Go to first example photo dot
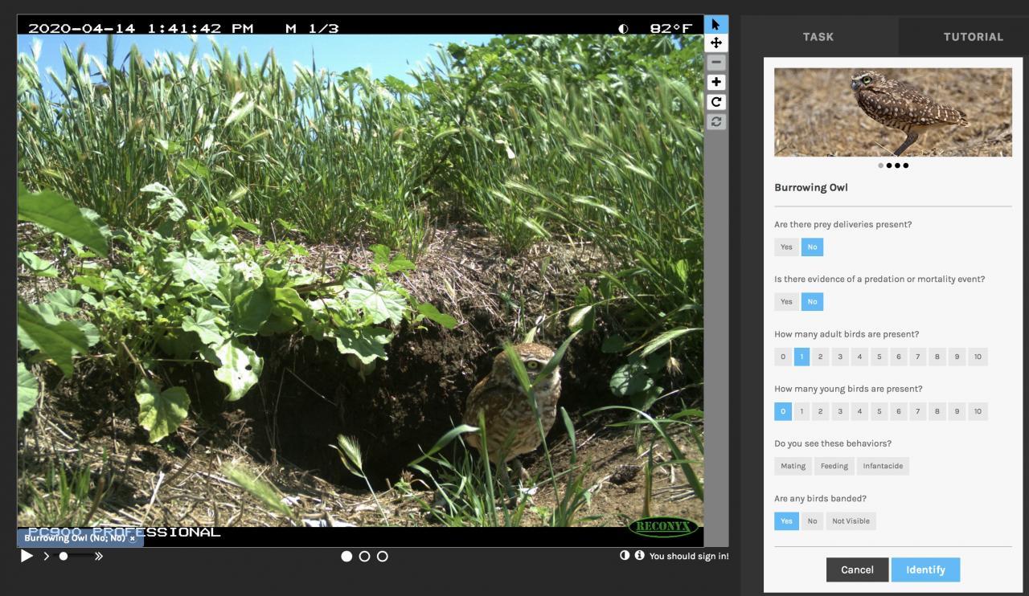This screenshot has width=1029, height=596. (880, 165)
